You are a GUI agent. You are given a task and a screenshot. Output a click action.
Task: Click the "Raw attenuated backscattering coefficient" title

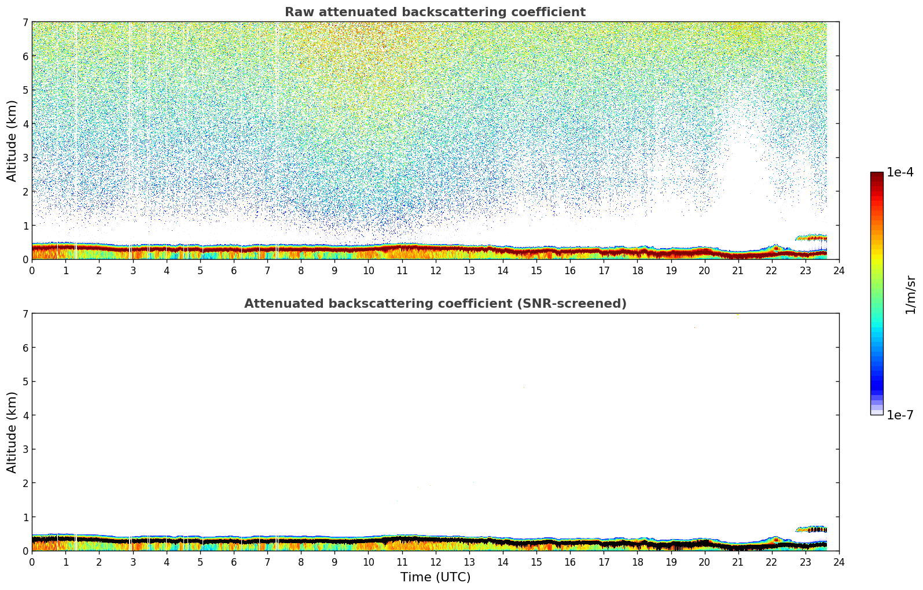point(435,12)
